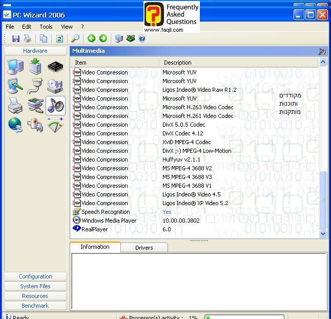331x319 pixels.
Task: Expand the Benchmark category
Action: [35, 306]
